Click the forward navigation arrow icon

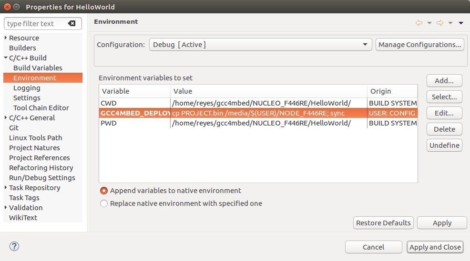(x=440, y=23)
